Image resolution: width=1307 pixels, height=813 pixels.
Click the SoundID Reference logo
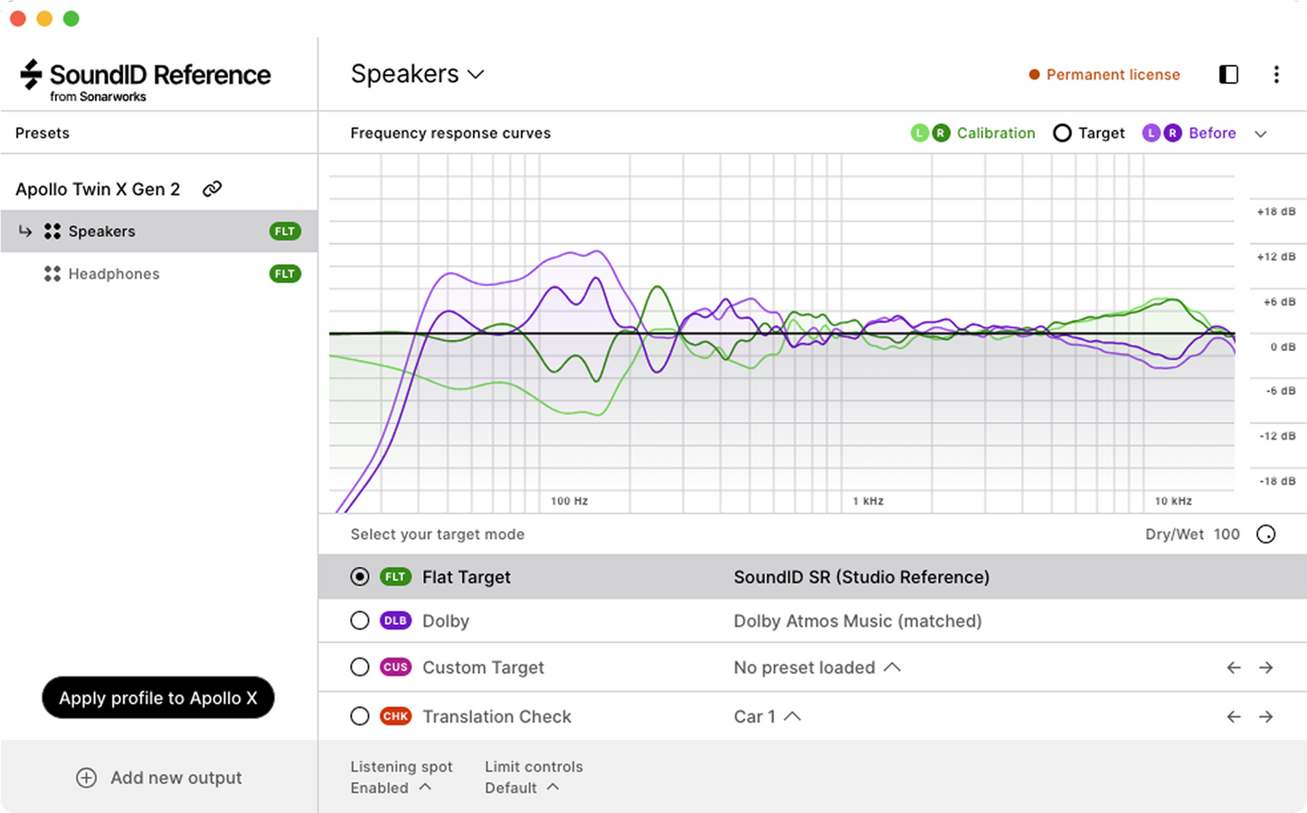point(142,77)
